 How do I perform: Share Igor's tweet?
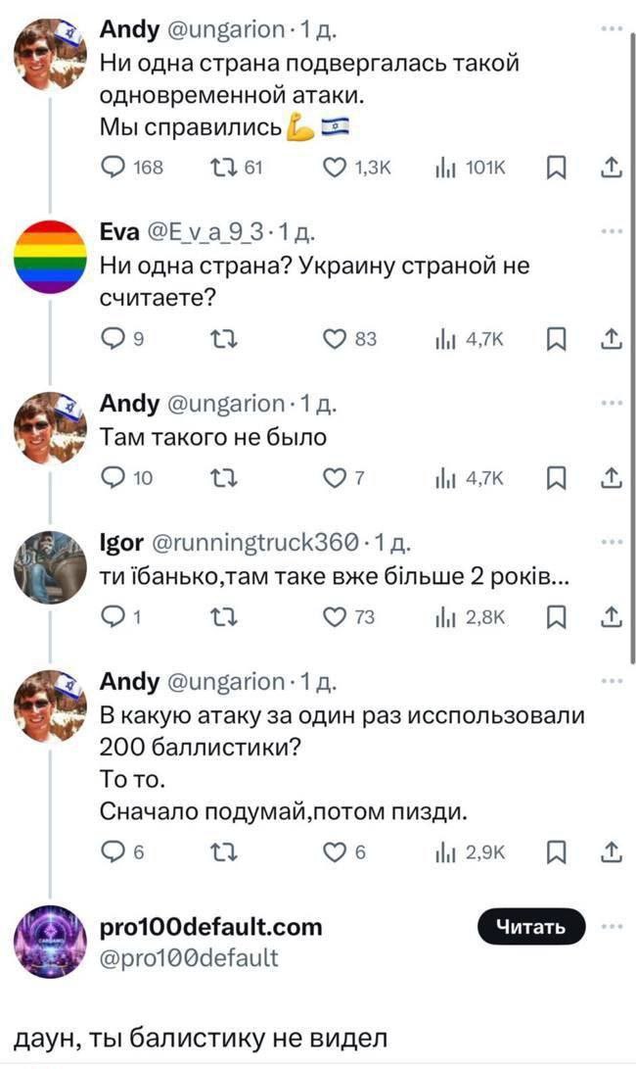pyautogui.click(x=612, y=616)
